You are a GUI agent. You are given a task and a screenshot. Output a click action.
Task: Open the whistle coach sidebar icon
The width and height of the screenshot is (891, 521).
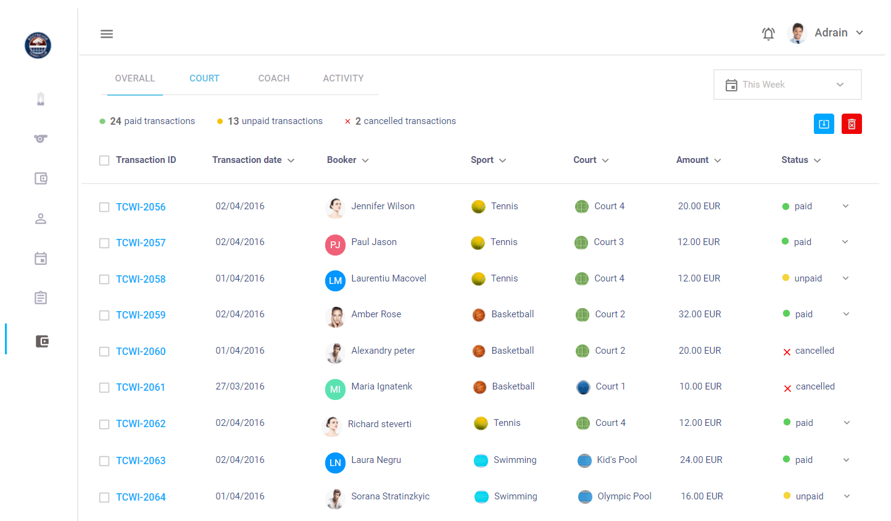coord(41,138)
